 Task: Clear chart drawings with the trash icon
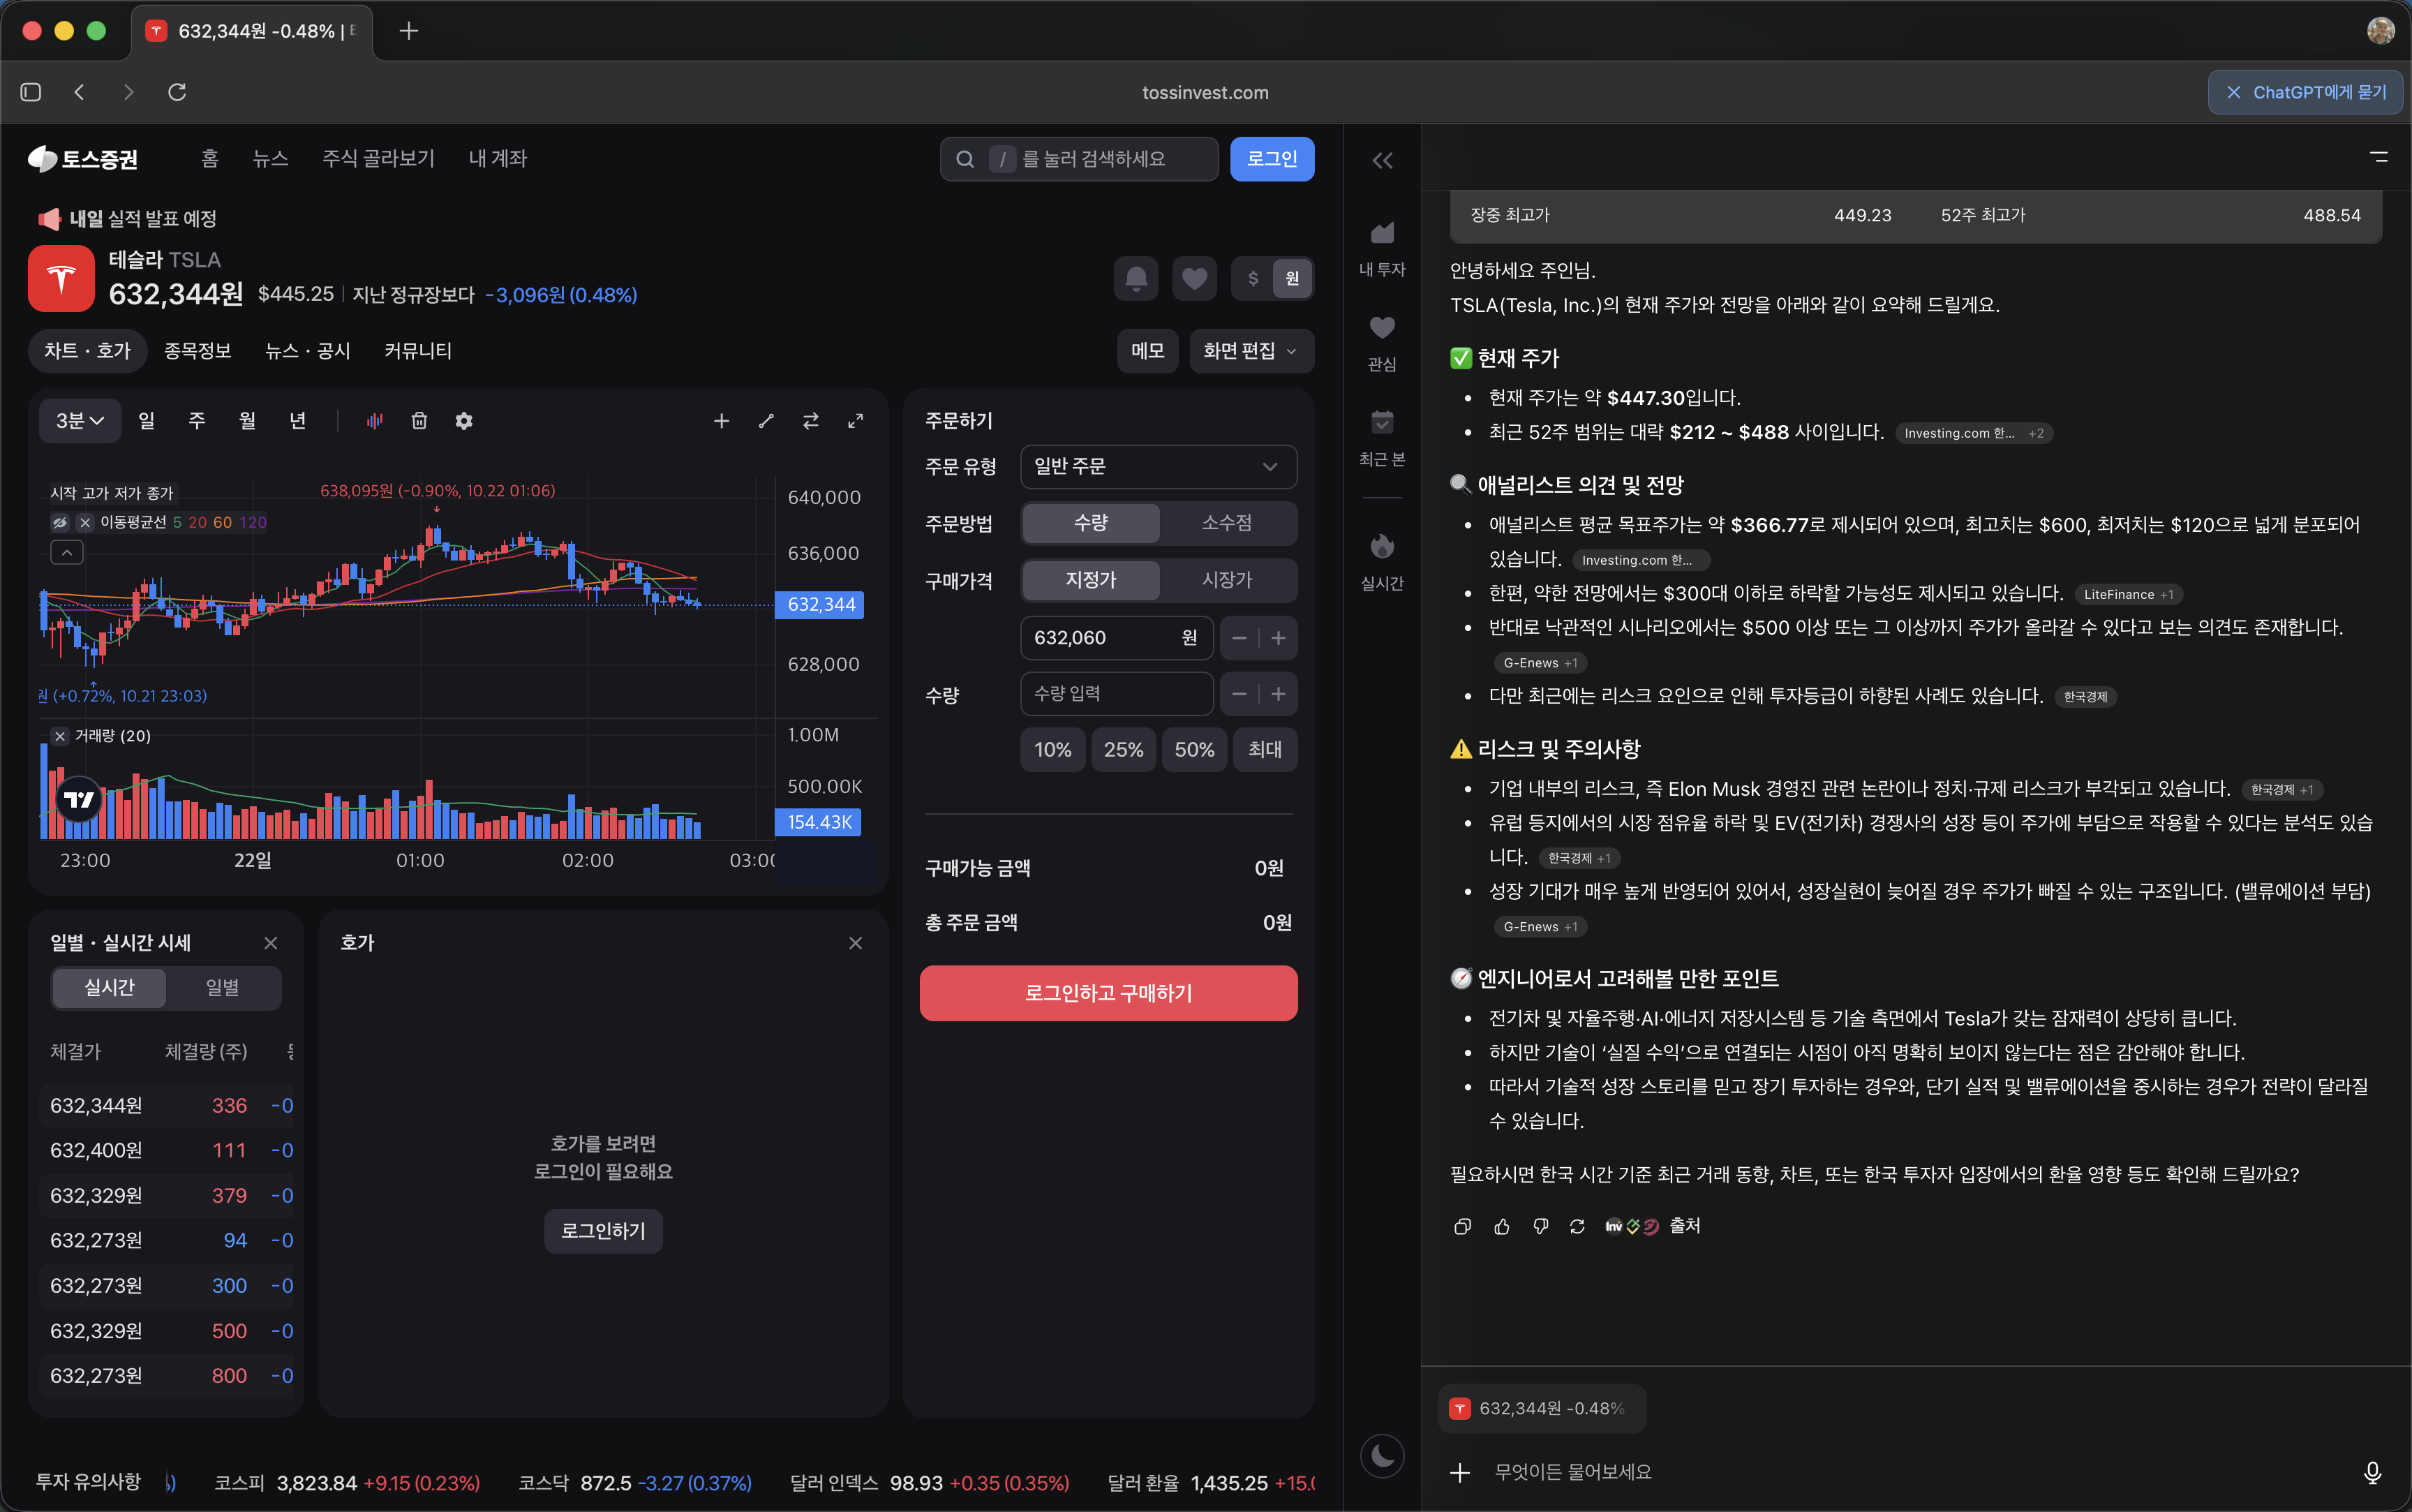click(419, 421)
